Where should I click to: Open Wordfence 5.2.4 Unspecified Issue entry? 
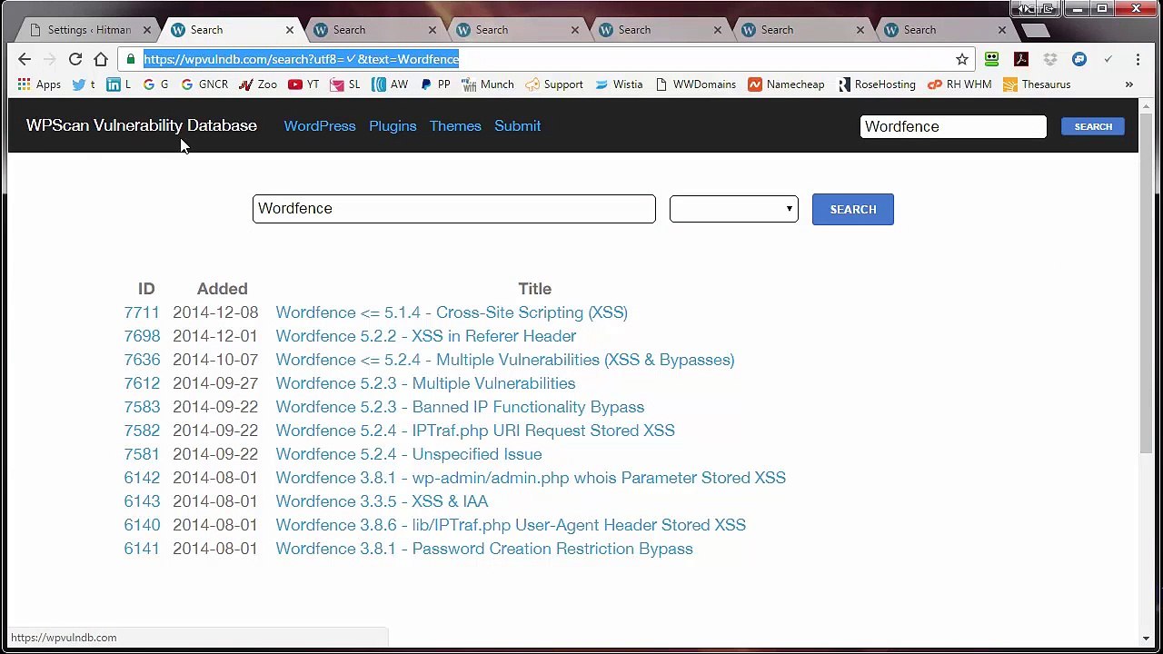409,454
